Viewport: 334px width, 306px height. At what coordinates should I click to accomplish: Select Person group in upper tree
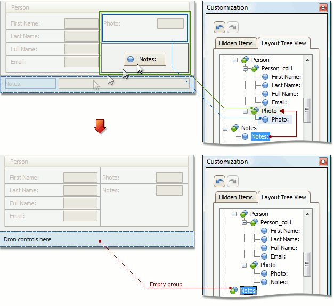click(260, 60)
